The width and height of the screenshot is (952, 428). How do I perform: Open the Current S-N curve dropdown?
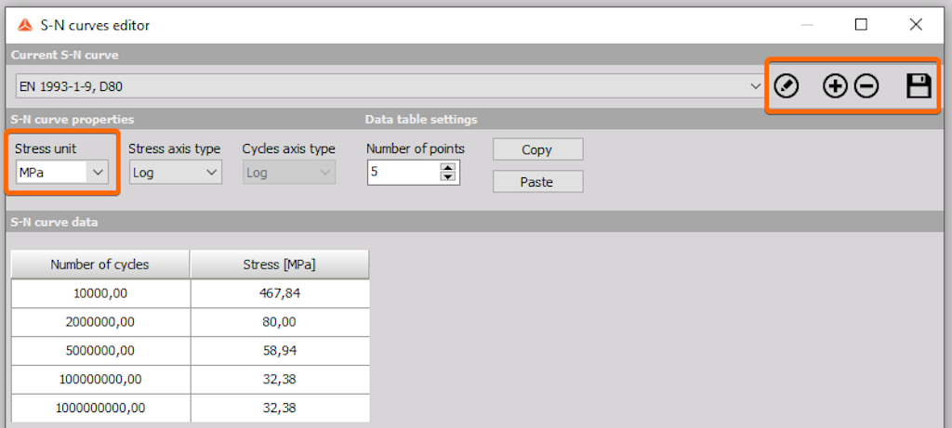pyautogui.click(x=390, y=86)
